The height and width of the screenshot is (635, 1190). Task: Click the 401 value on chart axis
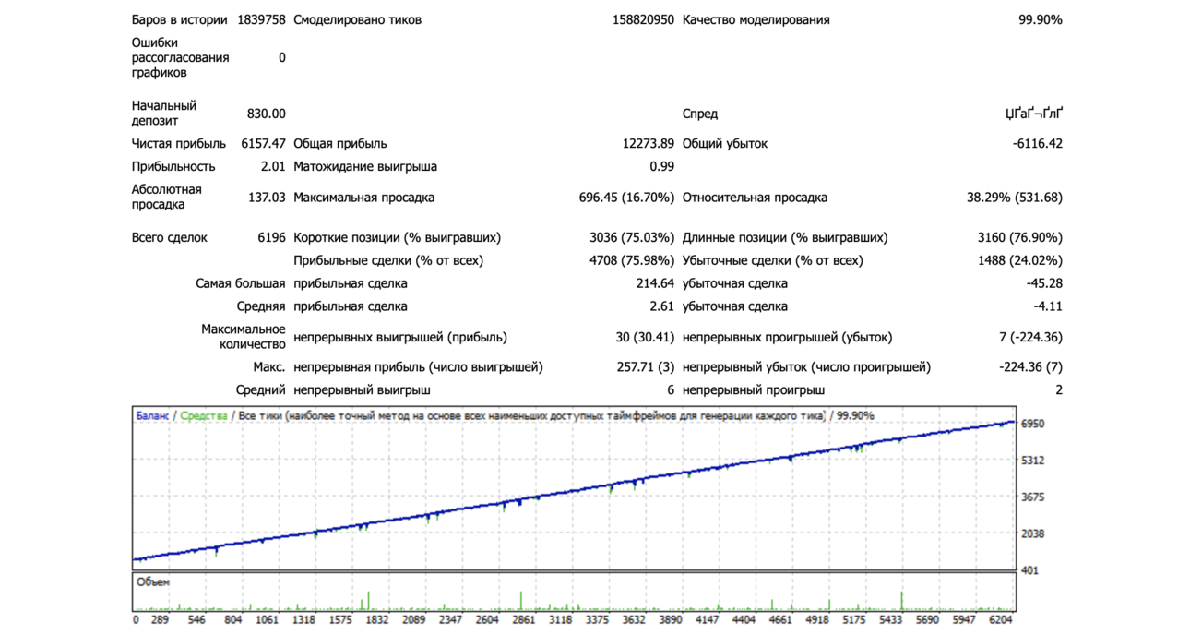[1029, 570]
